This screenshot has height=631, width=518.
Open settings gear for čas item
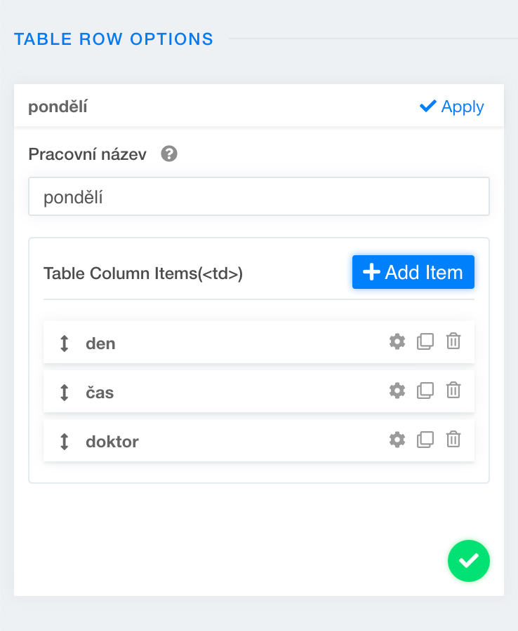[397, 391]
